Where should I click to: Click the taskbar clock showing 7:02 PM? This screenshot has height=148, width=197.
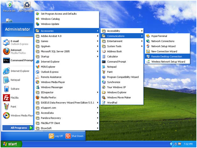(188, 144)
